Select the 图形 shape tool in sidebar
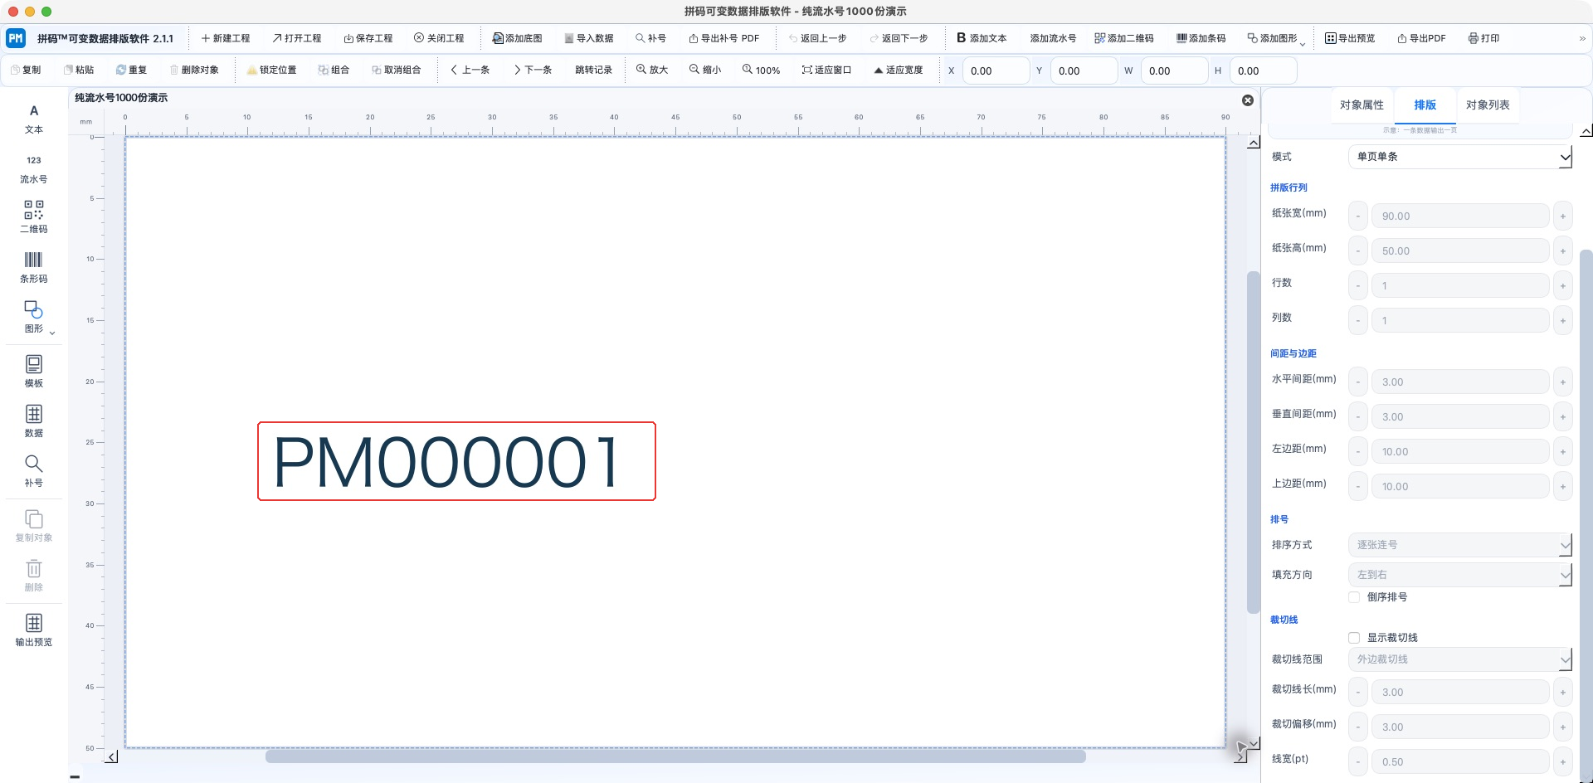The width and height of the screenshot is (1593, 783). (34, 317)
